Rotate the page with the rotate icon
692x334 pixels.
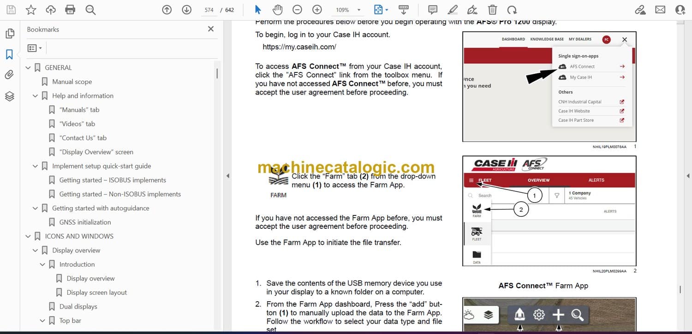(x=512, y=10)
